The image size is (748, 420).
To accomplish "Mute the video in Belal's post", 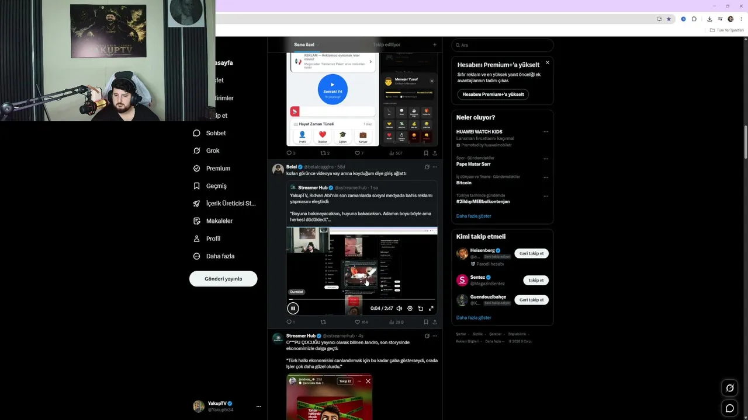I will [x=399, y=309].
